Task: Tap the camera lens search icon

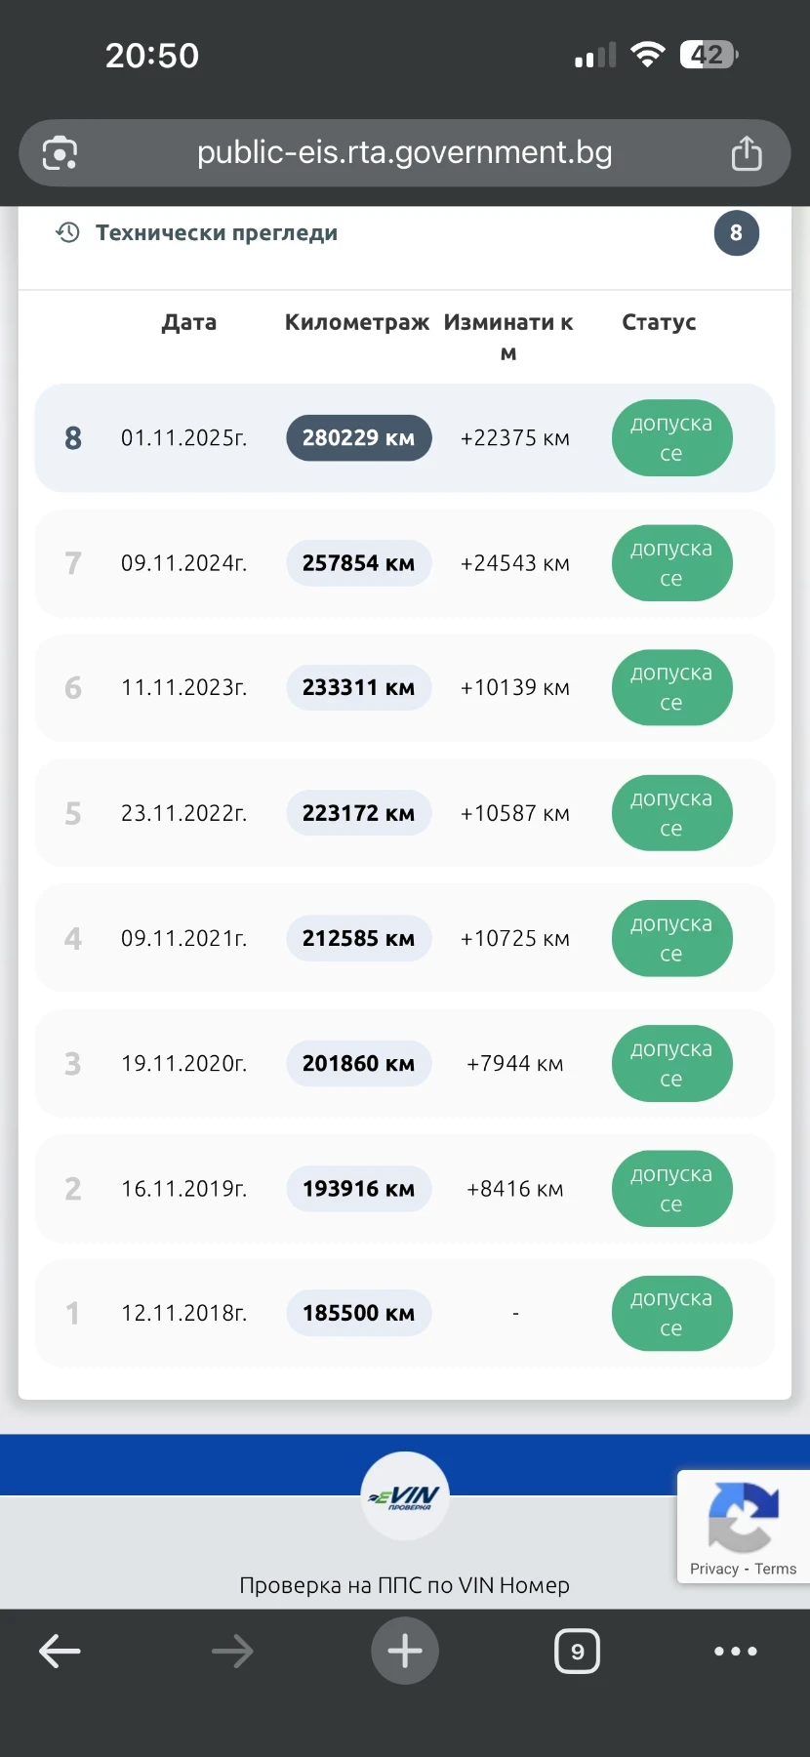Action: (x=60, y=153)
